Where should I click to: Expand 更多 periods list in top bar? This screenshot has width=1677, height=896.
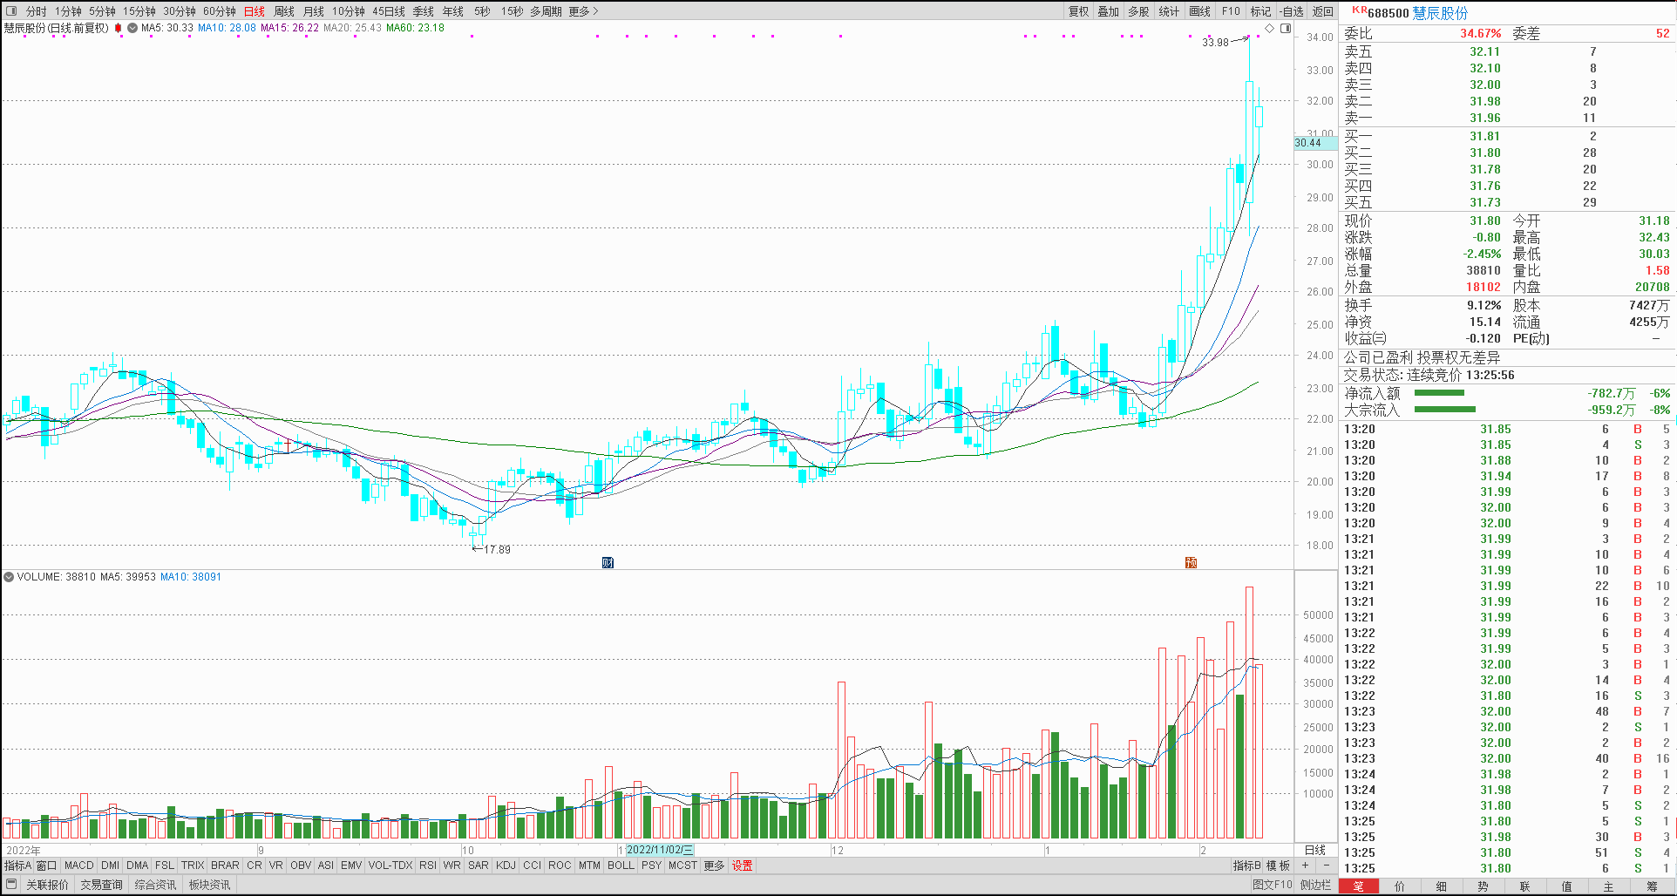click(583, 11)
